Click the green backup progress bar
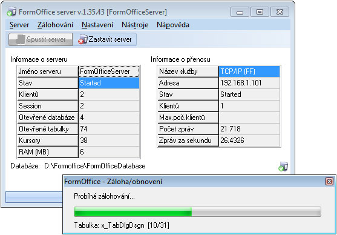 (x=197, y=211)
